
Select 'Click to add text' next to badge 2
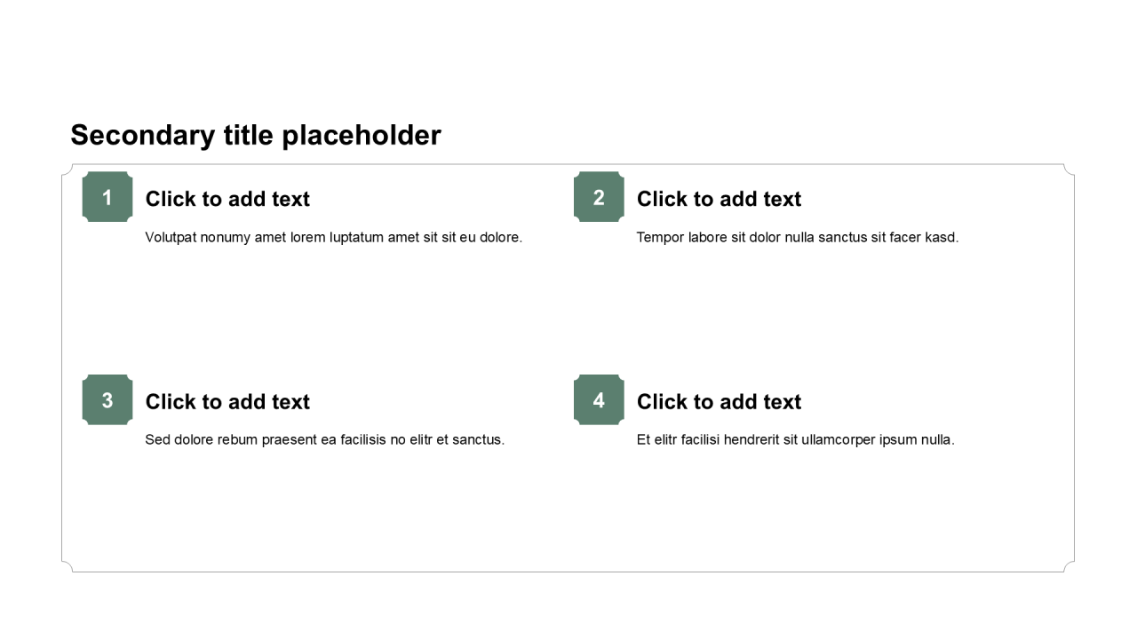point(719,199)
